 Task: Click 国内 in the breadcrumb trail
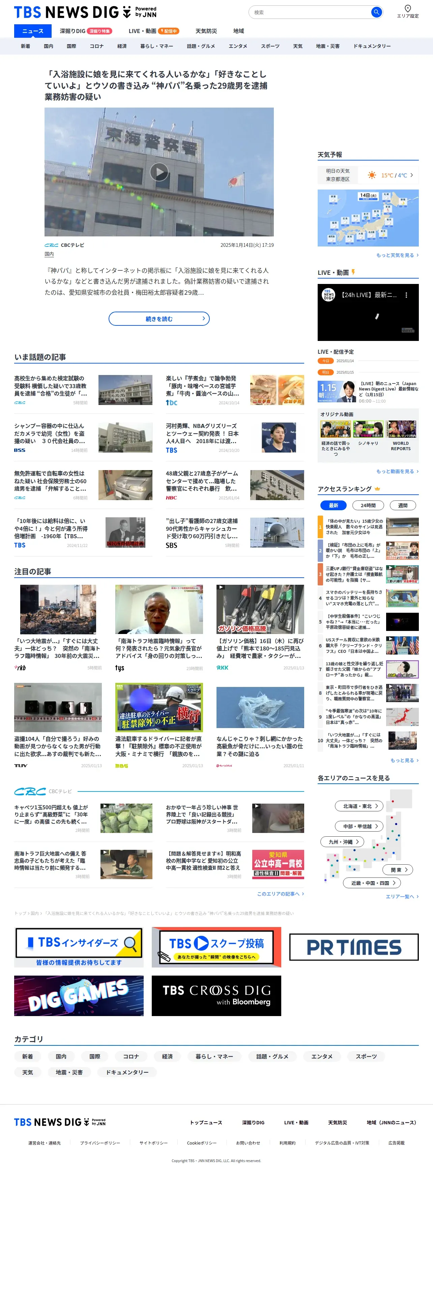click(x=34, y=913)
